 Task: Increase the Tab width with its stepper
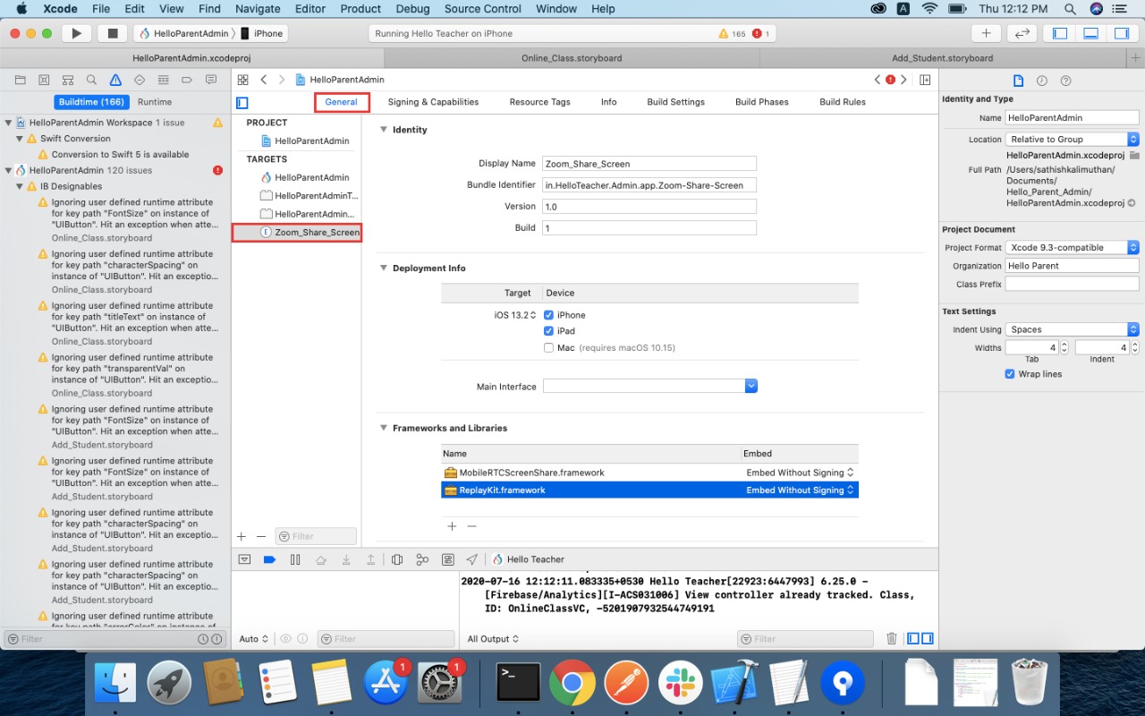pyautogui.click(x=1065, y=345)
